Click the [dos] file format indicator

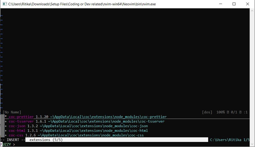[x=207, y=112]
